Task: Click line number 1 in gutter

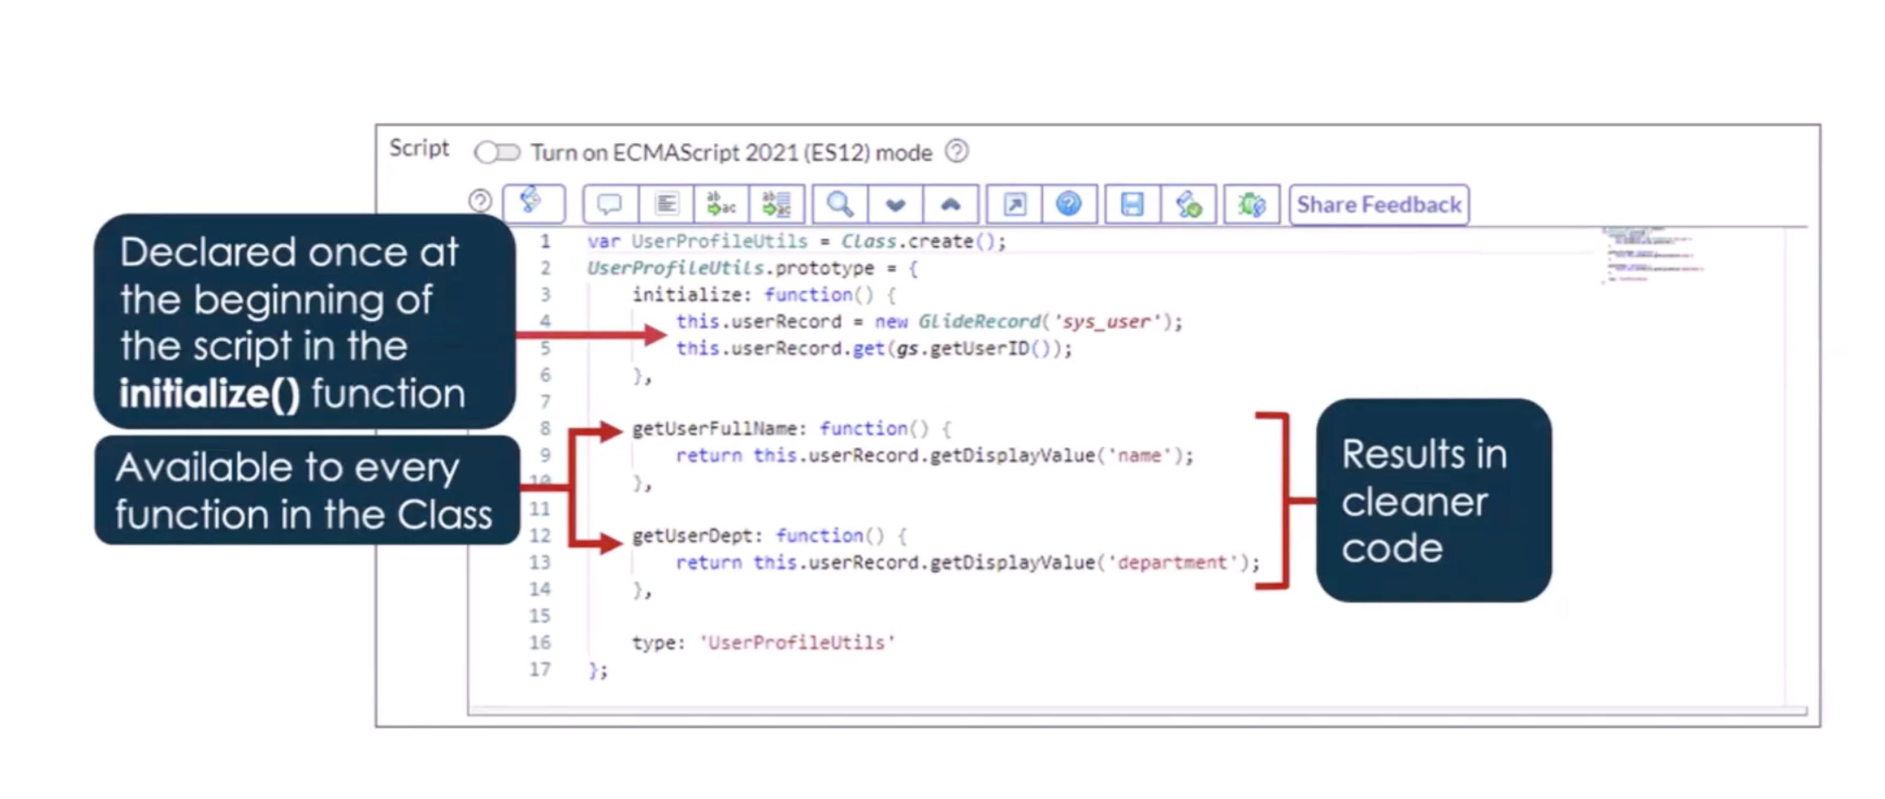Action: pyautogui.click(x=545, y=242)
